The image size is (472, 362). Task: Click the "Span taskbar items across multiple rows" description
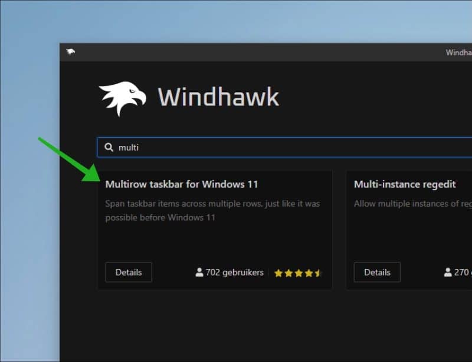click(x=212, y=210)
